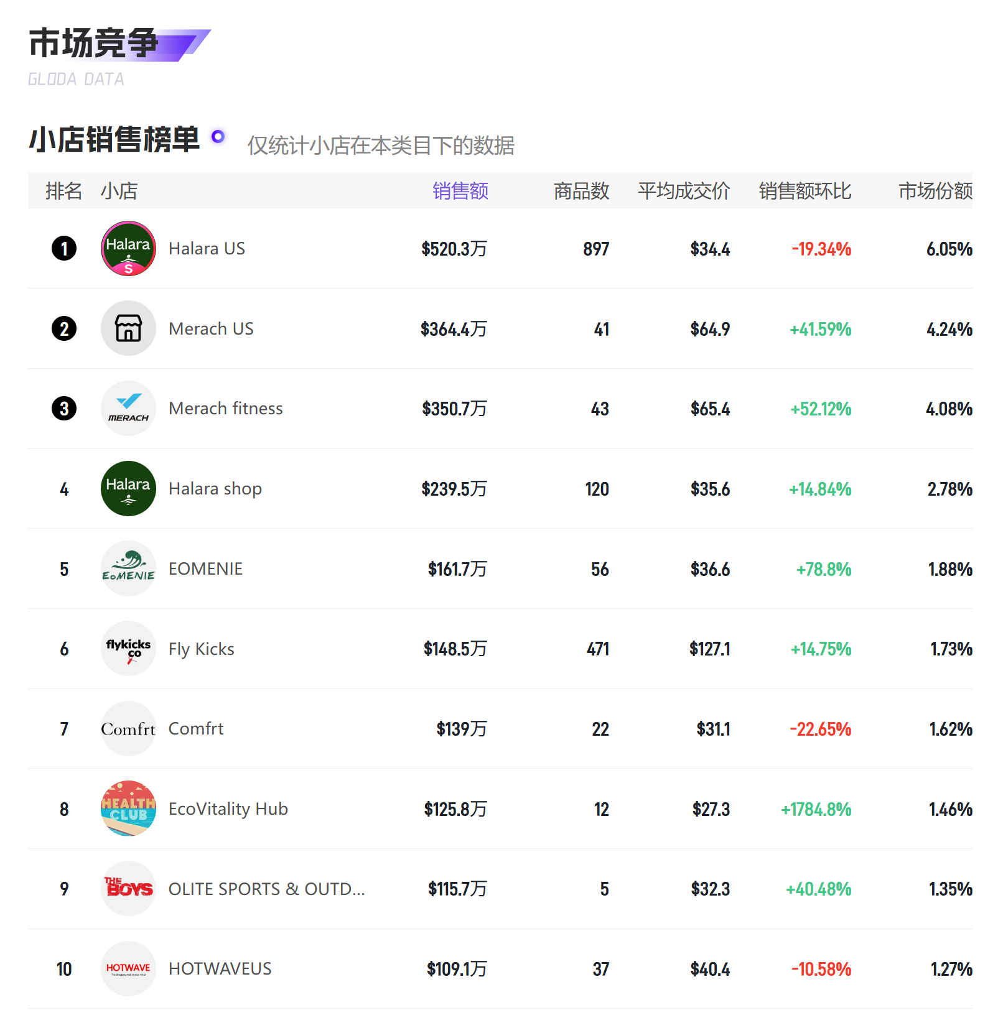The height and width of the screenshot is (1015, 1003).
Task: Click the $64.9 average price
Action: point(711,329)
